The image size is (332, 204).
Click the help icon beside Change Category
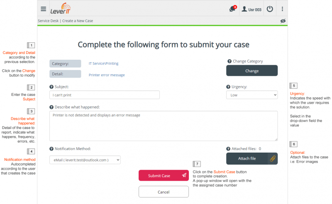[x=229, y=61]
